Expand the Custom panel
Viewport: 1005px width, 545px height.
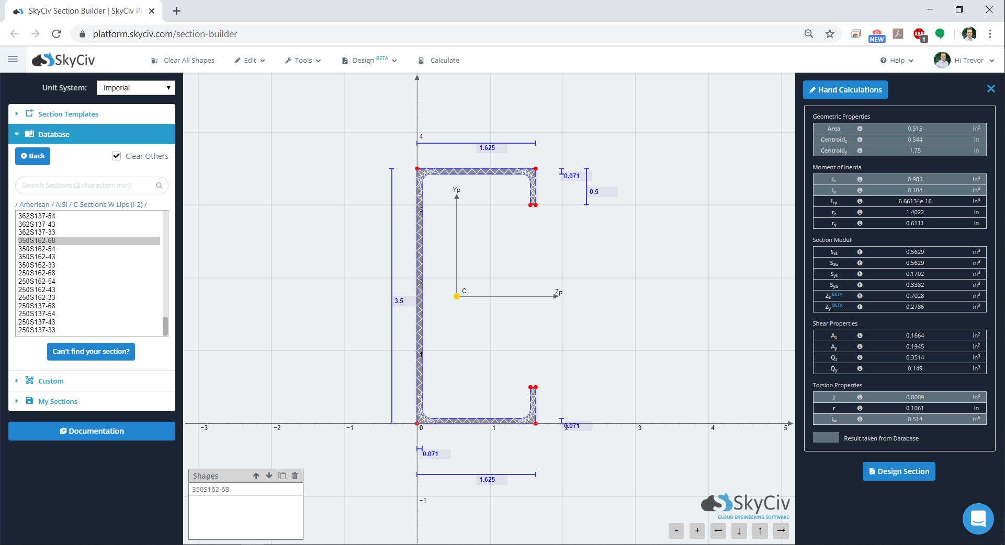[x=92, y=381]
